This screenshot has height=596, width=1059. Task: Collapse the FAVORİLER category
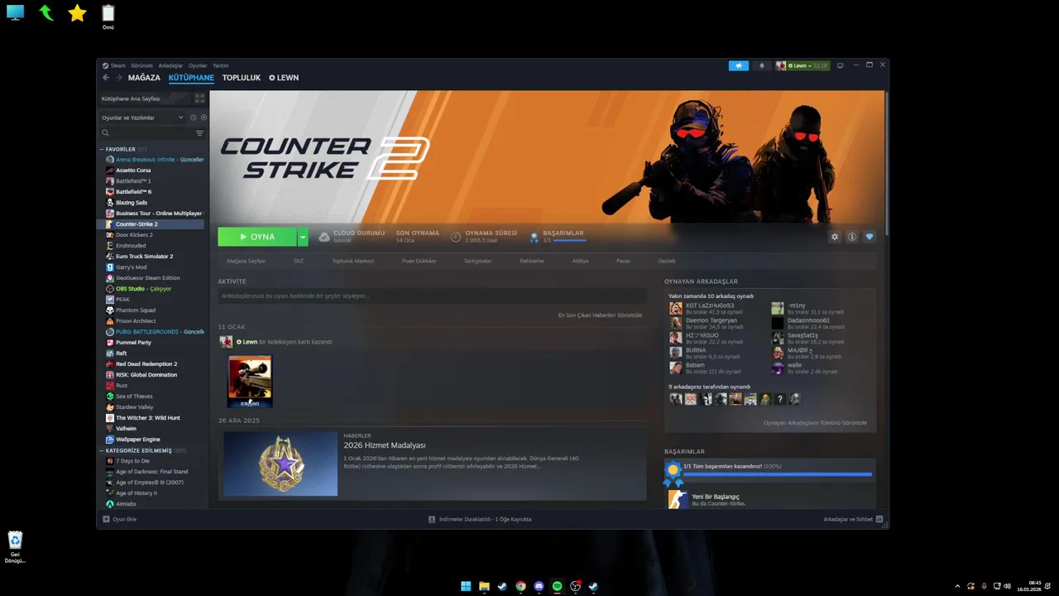pos(103,150)
